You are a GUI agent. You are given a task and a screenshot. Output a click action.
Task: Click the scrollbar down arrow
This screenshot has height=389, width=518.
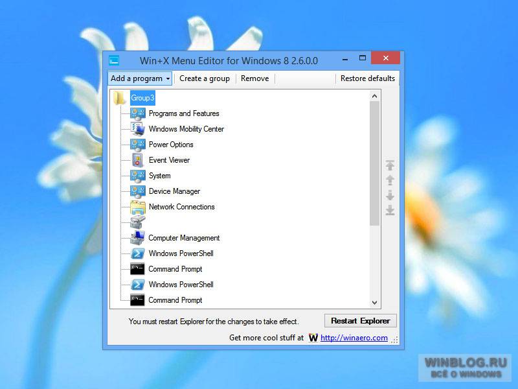tap(374, 302)
